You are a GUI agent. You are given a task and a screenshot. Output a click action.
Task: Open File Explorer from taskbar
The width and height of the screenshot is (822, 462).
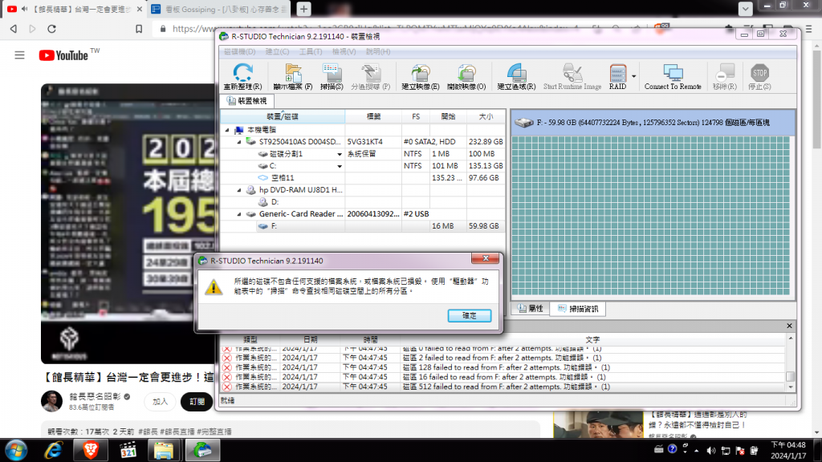(164, 450)
